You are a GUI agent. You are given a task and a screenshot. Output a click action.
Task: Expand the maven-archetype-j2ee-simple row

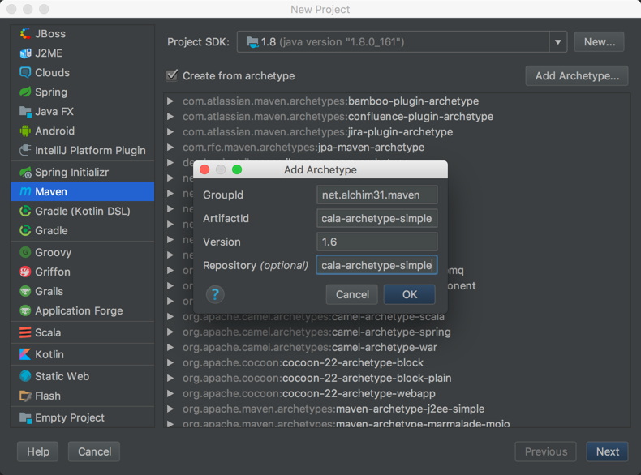[170, 409]
